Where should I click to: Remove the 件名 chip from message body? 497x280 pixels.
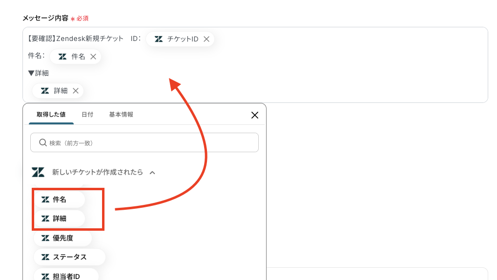click(93, 57)
